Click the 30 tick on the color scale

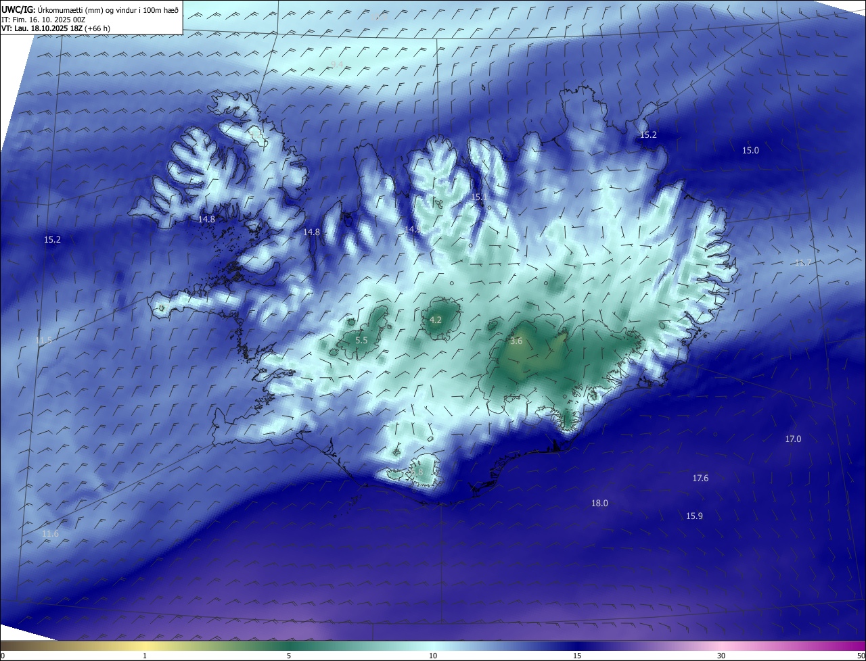point(721,656)
